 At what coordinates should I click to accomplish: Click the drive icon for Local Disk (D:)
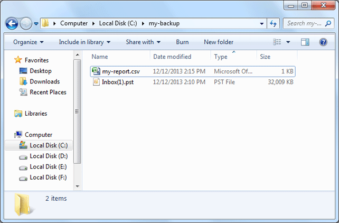pos(23,157)
